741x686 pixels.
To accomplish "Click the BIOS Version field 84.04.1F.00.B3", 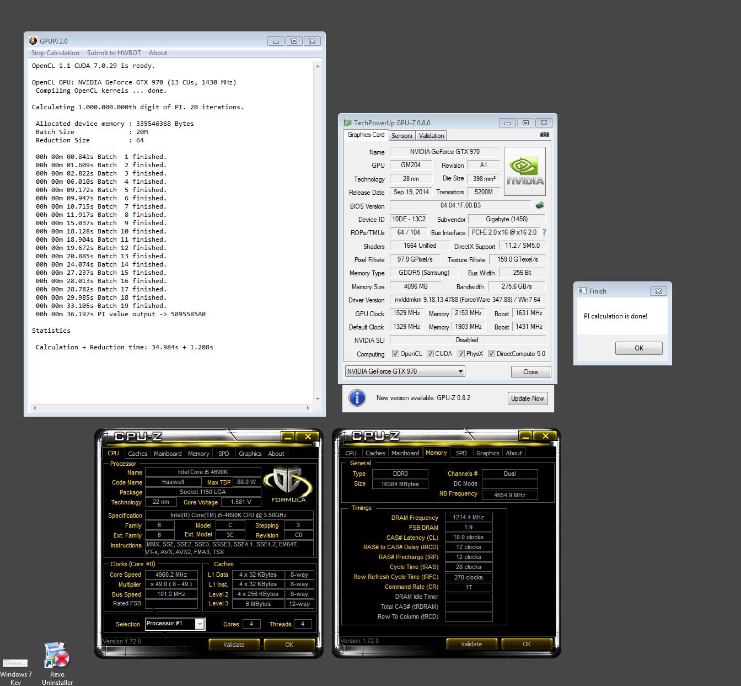I will 460,205.
